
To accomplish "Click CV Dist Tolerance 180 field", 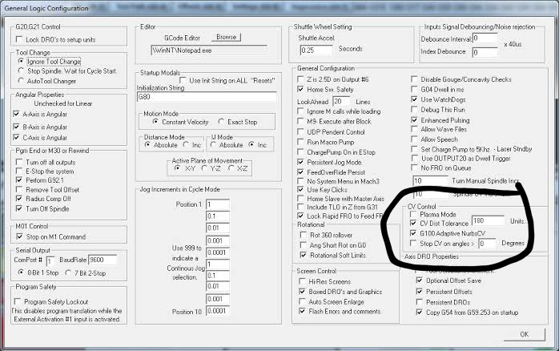I will point(488,221).
